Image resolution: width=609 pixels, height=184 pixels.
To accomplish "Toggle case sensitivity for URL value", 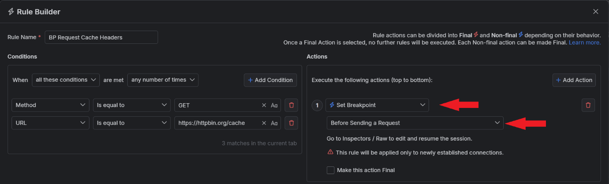I will (274, 123).
